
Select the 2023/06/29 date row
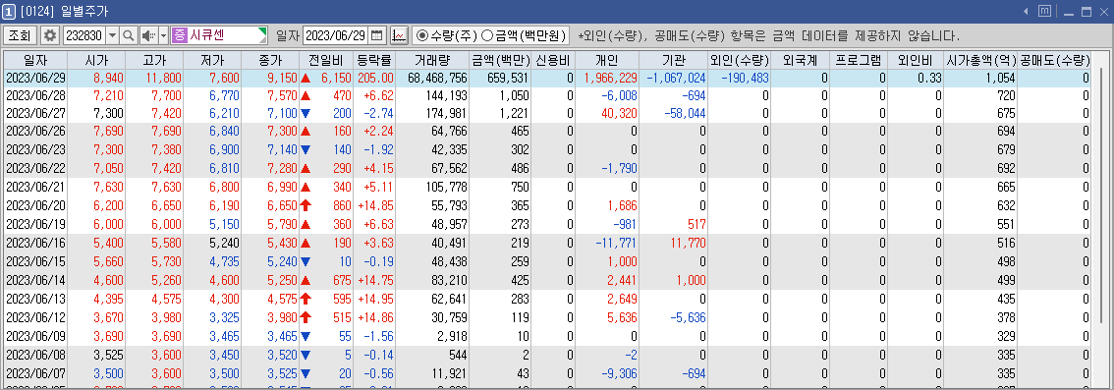(547, 79)
